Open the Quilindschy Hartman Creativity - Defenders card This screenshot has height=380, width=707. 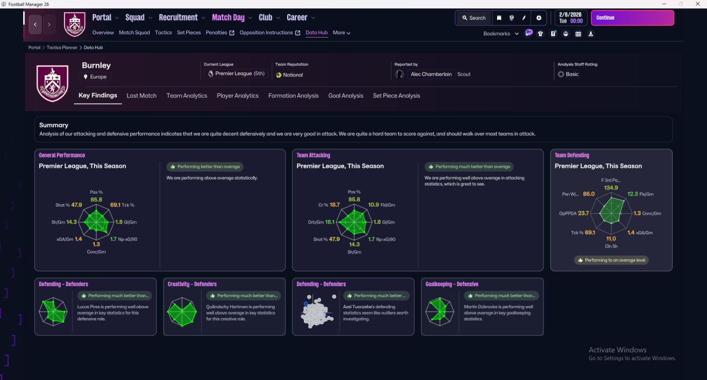point(224,307)
